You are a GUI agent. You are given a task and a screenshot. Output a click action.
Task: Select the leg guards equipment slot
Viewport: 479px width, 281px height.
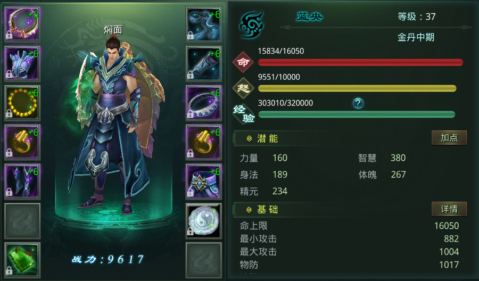22,181
